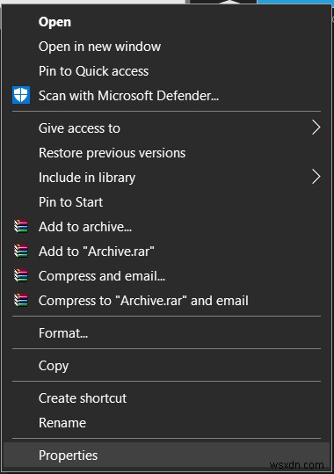Choose Create shortcut
The width and height of the screenshot is (334, 474).
[x=166, y=398]
